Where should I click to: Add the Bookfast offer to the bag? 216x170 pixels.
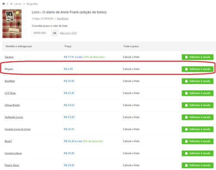(197, 81)
